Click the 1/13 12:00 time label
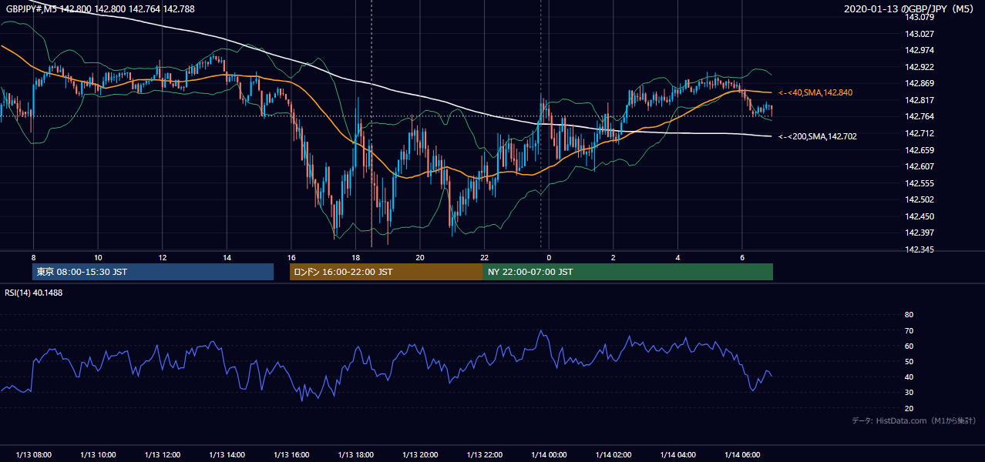This screenshot has height=462, width=985. pos(163,454)
